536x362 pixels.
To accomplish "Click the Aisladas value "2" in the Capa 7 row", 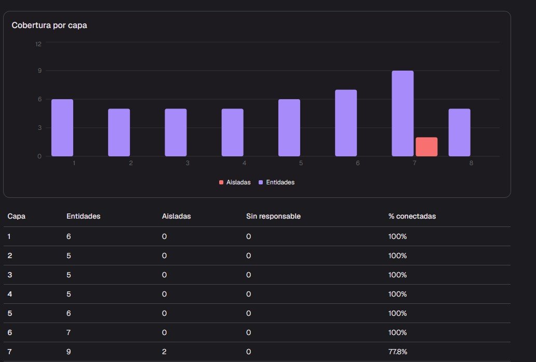I will 165,352.
